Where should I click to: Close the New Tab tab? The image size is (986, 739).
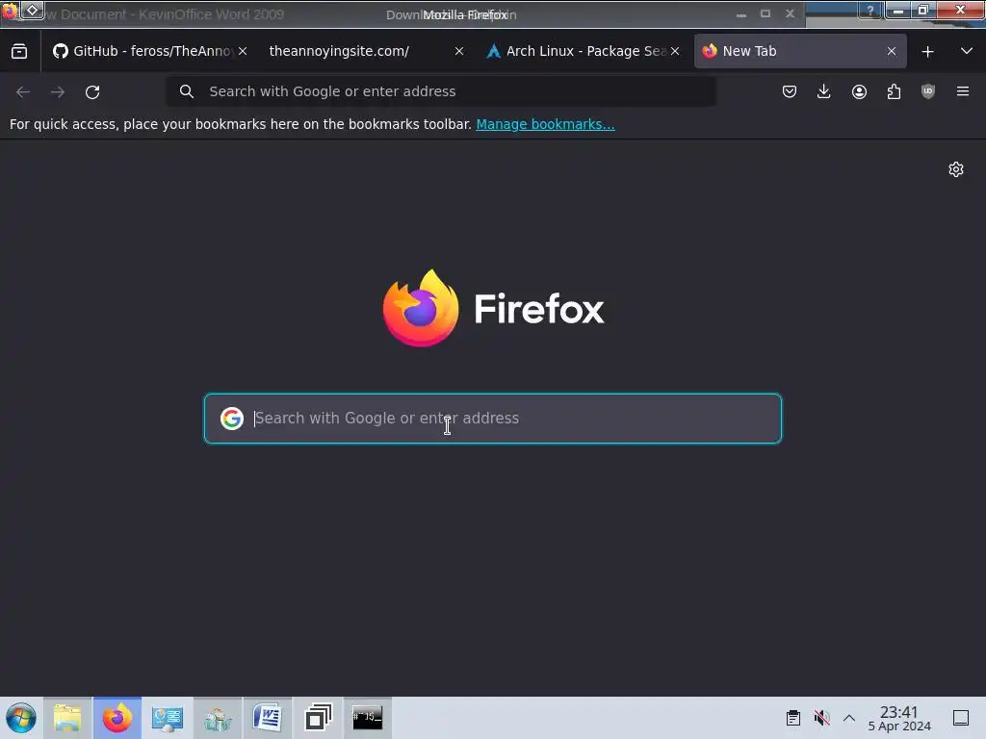pyautogui.click(x=892, y=51)
